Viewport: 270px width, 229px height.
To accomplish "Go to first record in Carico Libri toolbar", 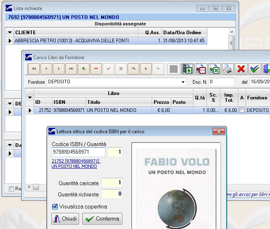I will [34, 69].
